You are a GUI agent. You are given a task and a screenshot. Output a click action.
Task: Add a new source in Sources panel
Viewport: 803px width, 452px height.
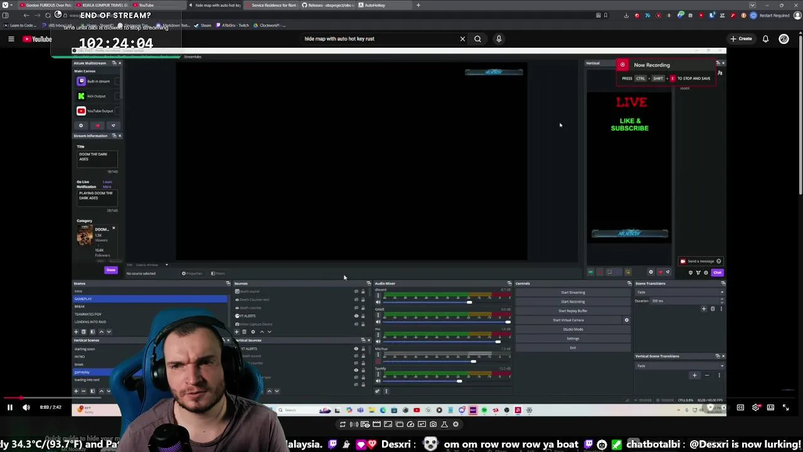[x=237, y=331]
